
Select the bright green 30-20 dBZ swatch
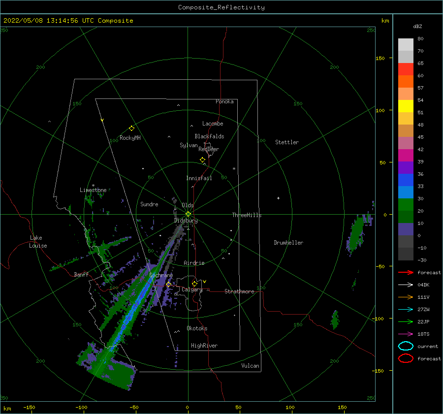(x=406, y=205)
